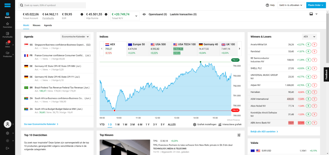The height and width of the screenshot is (155, 329).
Task: Expand the Totaal W/V dropdown chevron
Action: click(x=136, y=16)
